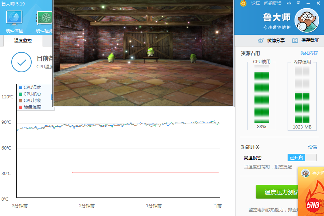This screenshot has width=324, height=216.
Task: Click 微博分享 text button
Action: click(x=276, y=40)
